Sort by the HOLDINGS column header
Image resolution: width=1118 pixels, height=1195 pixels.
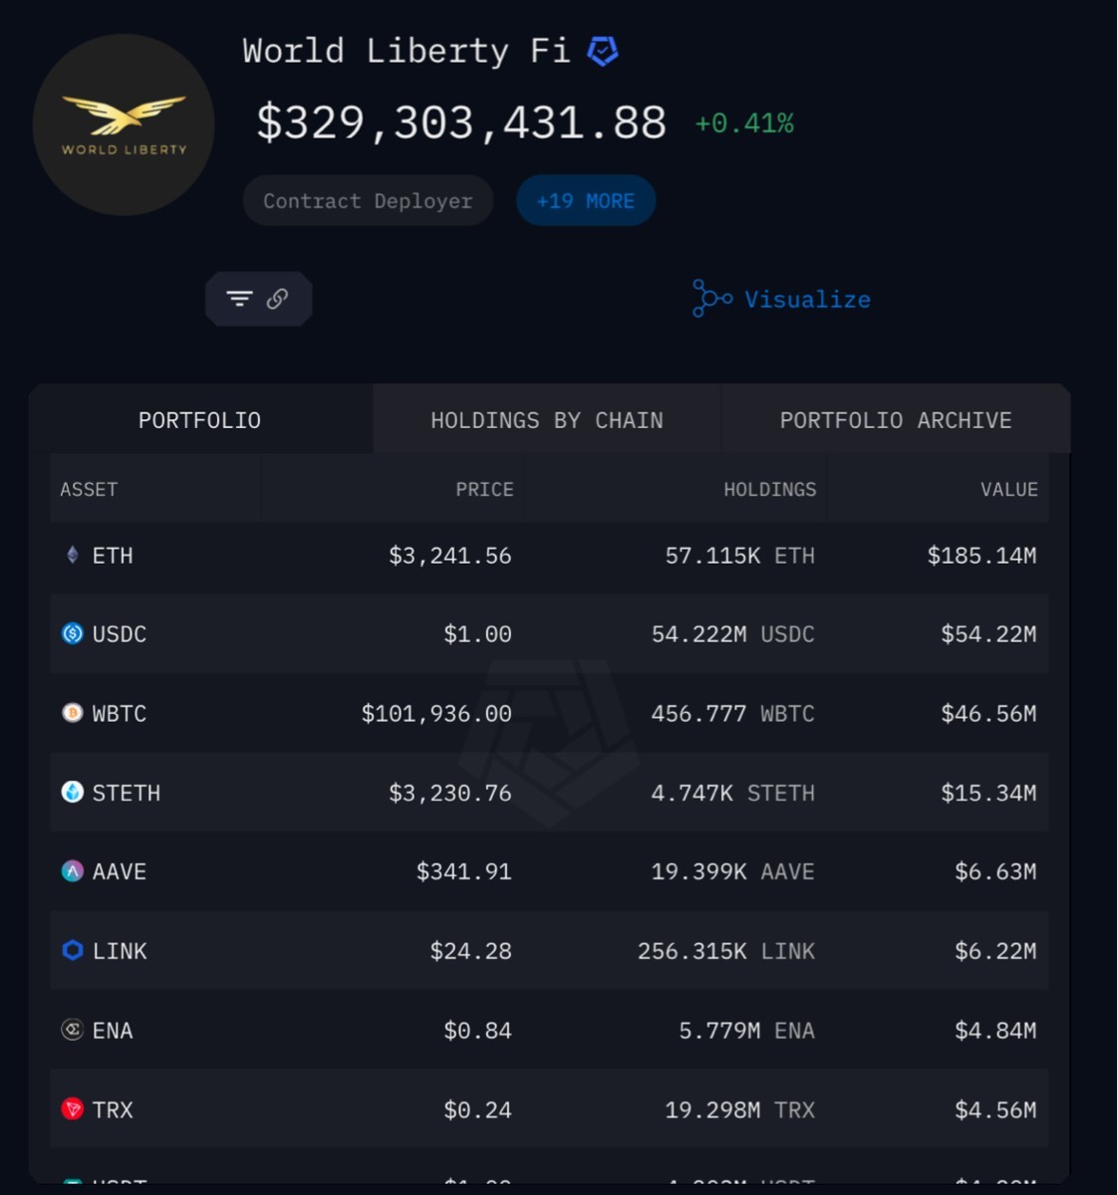pos(769,490)
